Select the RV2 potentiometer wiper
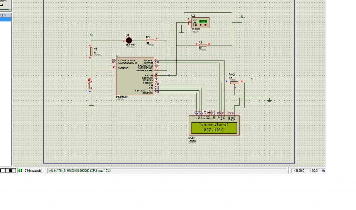This screenshot has width=356, height=210. pos(235,86)
